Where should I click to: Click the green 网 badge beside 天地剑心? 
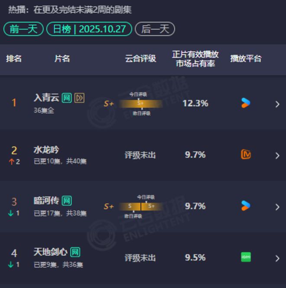pyautogui.click(x=75, y=252)
